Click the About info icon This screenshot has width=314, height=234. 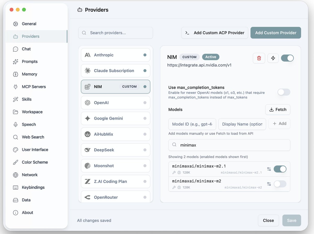pos(15,213)
